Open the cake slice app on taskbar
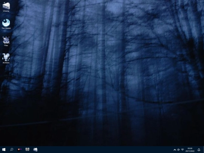 35,150
